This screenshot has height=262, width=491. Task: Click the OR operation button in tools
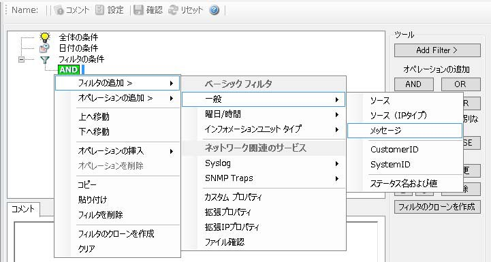(x=460, y=84)
